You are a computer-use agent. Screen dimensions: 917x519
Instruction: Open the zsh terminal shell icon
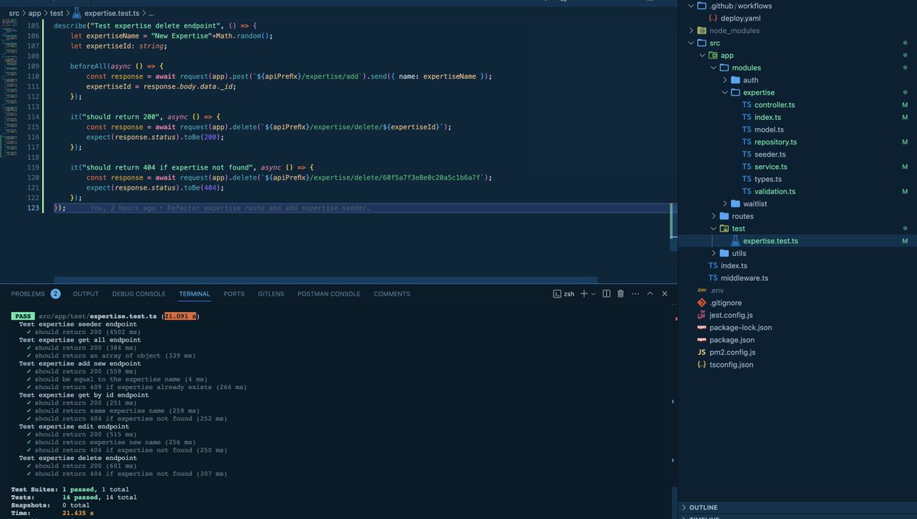pyautogui.click(x=557, y=294)
